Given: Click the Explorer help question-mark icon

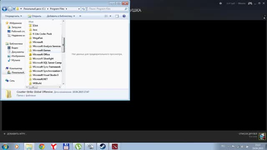Looking at the screenshot, I should pyautogui.click(x=124, y=16).
